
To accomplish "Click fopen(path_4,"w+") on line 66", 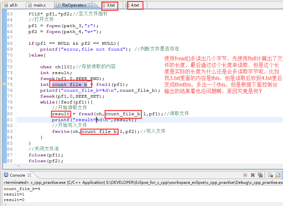I will coord(73,32).
